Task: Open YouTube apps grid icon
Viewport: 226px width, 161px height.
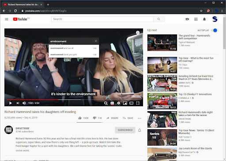Action: 196,19
